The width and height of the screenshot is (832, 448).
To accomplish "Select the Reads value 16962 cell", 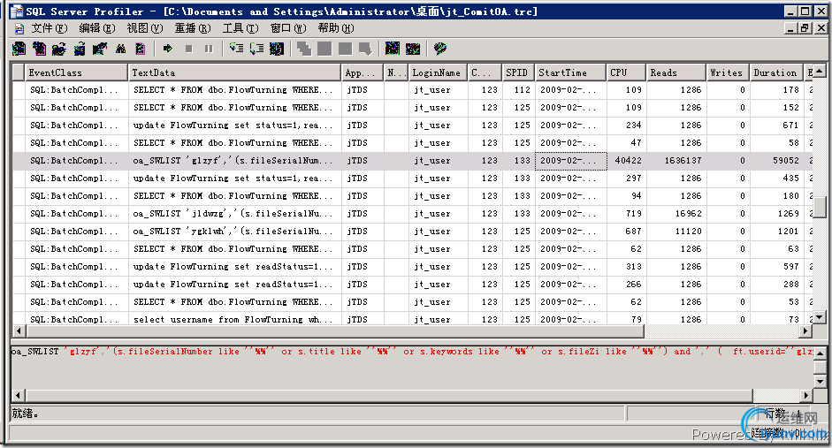I will [x=676, y=214].
